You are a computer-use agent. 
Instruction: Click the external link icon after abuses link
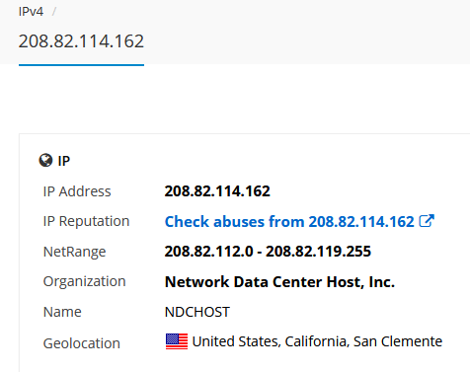427,221
